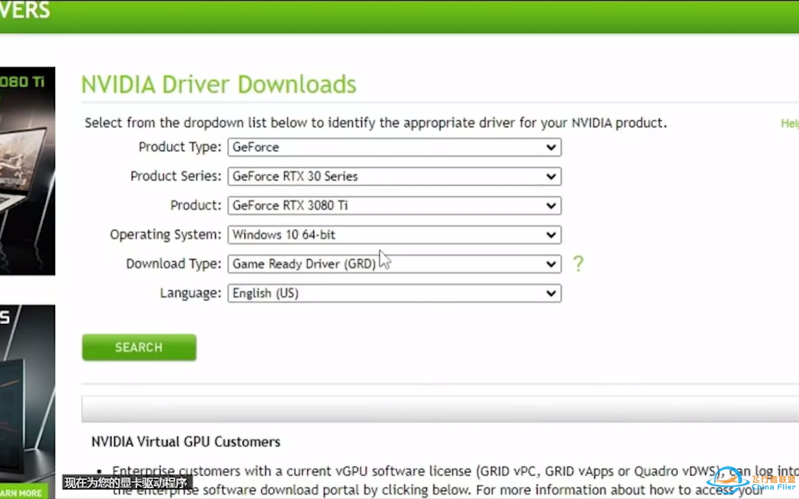Click the 'Product Series:' label
The width and height of the screenshot is (799, 499).
tap(176, 176)
